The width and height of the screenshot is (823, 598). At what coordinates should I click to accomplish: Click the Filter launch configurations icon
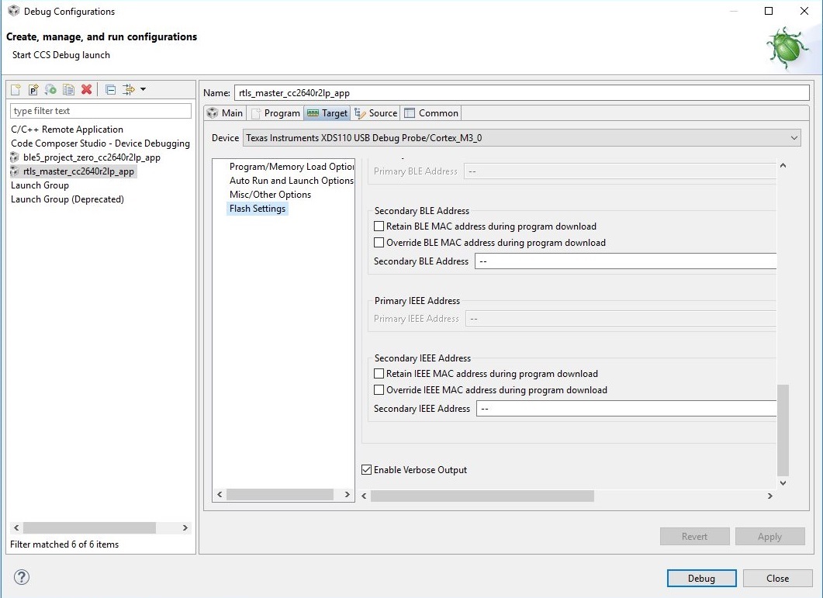click(x=129, y=90)
